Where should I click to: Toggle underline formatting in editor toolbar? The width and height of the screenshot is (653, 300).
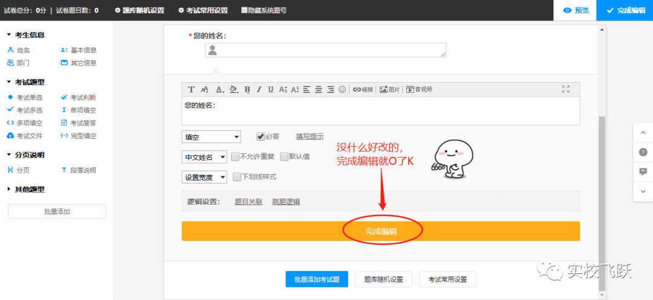click(x=271, y=89)
